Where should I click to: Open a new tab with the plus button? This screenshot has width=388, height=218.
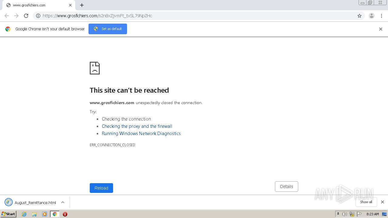tap(82, 5)
